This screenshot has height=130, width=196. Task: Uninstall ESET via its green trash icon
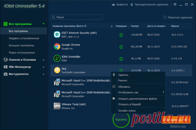121,35
